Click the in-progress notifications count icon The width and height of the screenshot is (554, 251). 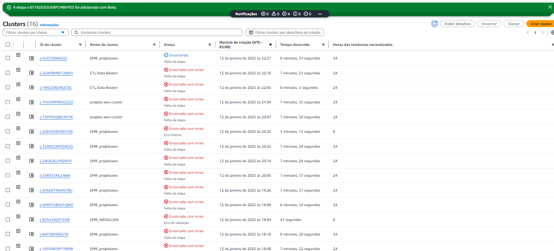(x=306, y=14)
